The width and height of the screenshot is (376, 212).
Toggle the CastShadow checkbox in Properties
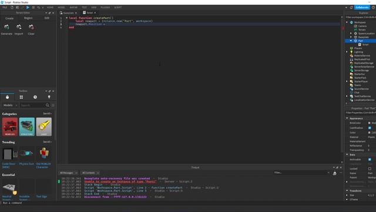point(370,128)
